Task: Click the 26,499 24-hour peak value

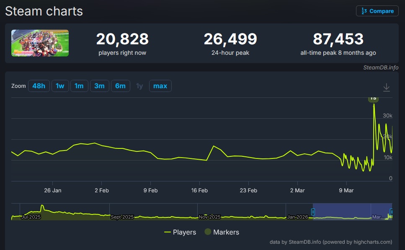Action: [x=230, y=39]
